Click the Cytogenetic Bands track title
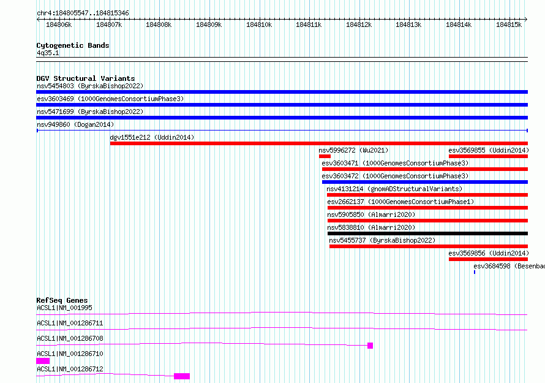Viewport: 545px width, 383px height. [72, 45]
